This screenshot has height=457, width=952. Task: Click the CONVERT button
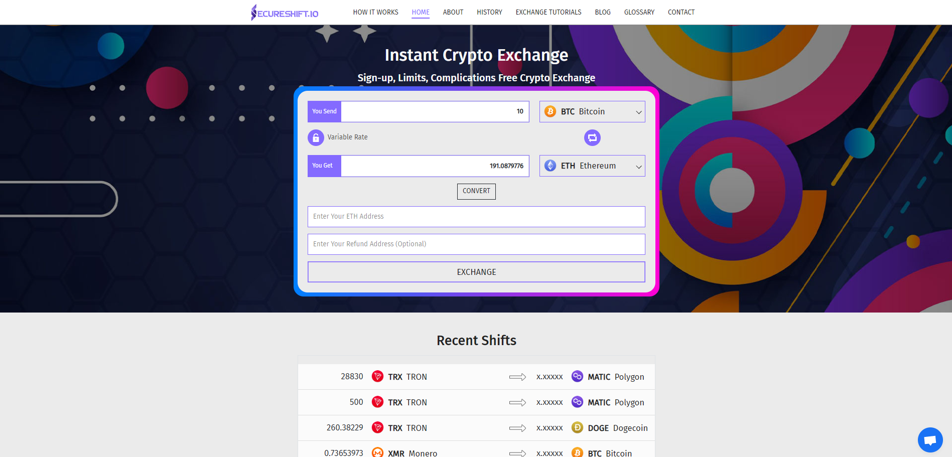[476, 191]
